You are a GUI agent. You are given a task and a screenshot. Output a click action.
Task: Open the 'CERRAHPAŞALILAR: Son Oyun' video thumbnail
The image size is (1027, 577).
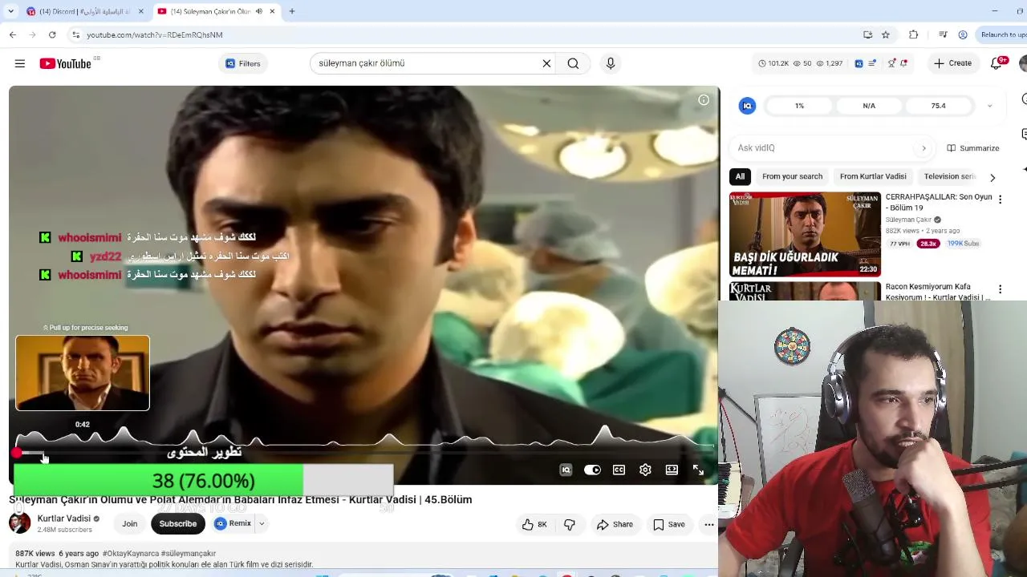[x=805, y=234]
